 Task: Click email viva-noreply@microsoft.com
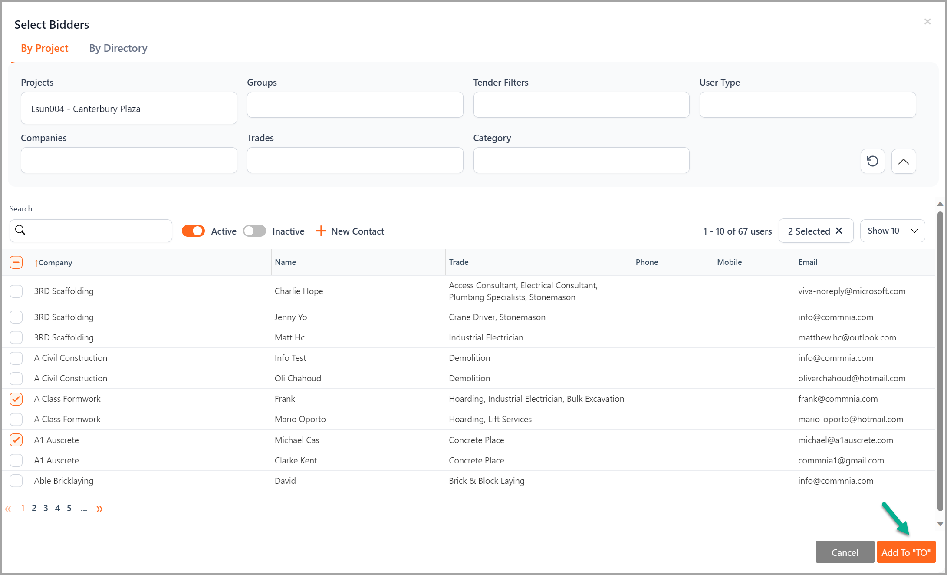852,291
